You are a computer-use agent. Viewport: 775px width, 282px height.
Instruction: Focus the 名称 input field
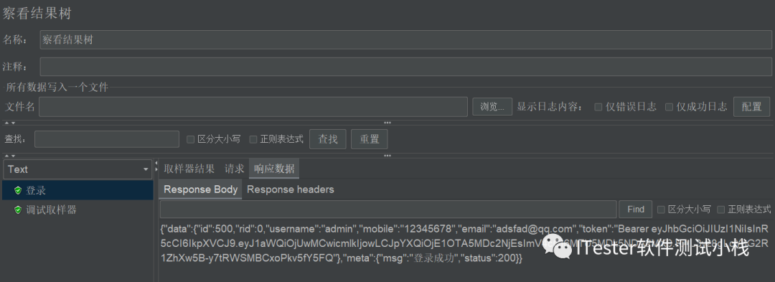405,40
